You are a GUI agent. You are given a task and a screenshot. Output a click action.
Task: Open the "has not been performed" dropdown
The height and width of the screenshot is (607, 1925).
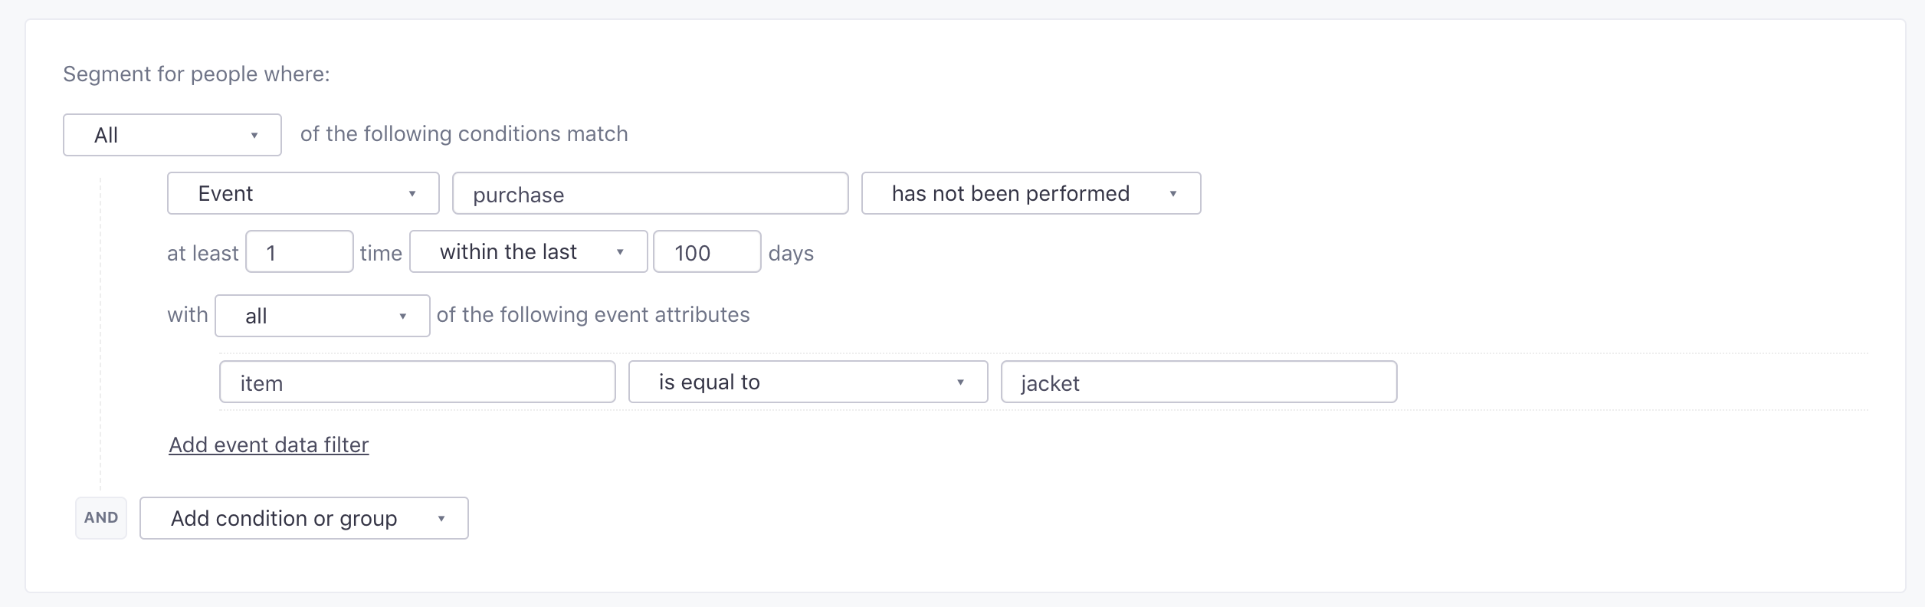pyautogui.click(x=1030, y=193)
